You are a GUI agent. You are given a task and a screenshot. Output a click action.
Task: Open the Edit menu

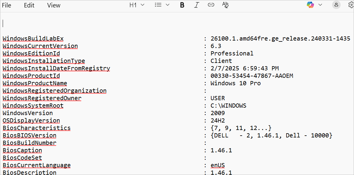point(29,5)
